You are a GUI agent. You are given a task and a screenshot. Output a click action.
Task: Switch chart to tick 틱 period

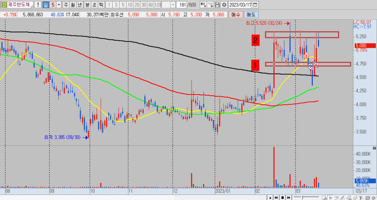click(101, 5)
